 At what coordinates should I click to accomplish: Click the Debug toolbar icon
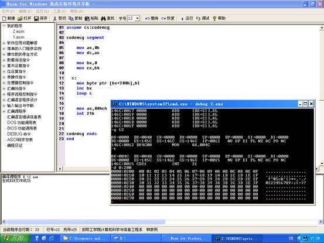[198, 18]
